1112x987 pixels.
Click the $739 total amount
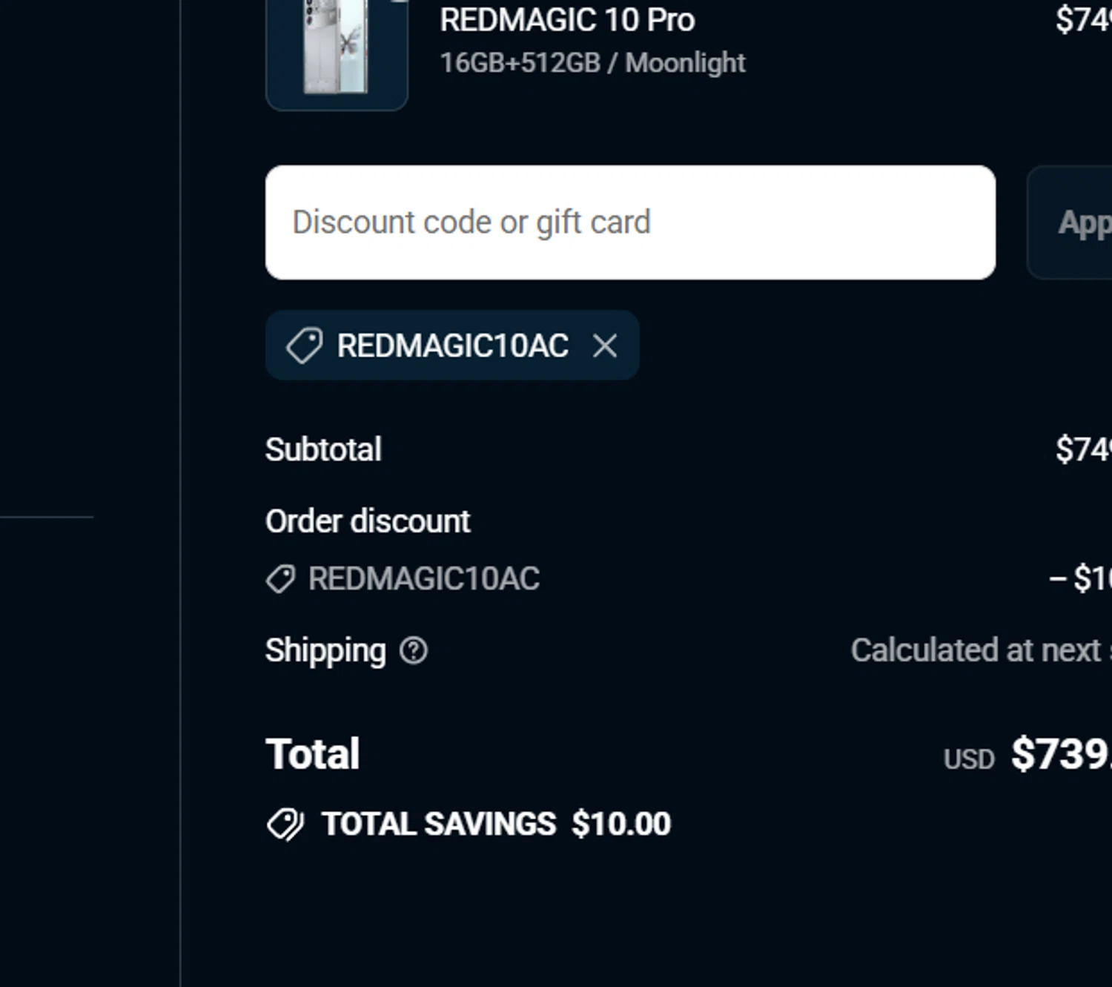coord(1060,754)
